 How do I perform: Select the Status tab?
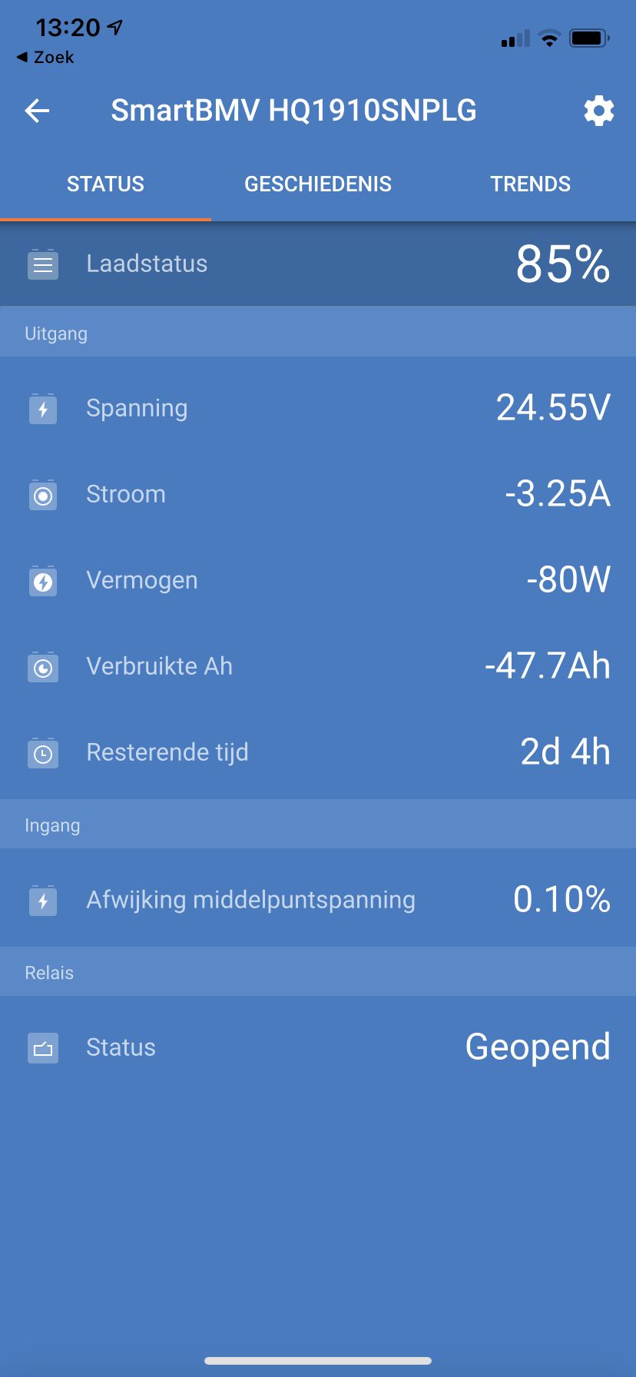(105, 184)
